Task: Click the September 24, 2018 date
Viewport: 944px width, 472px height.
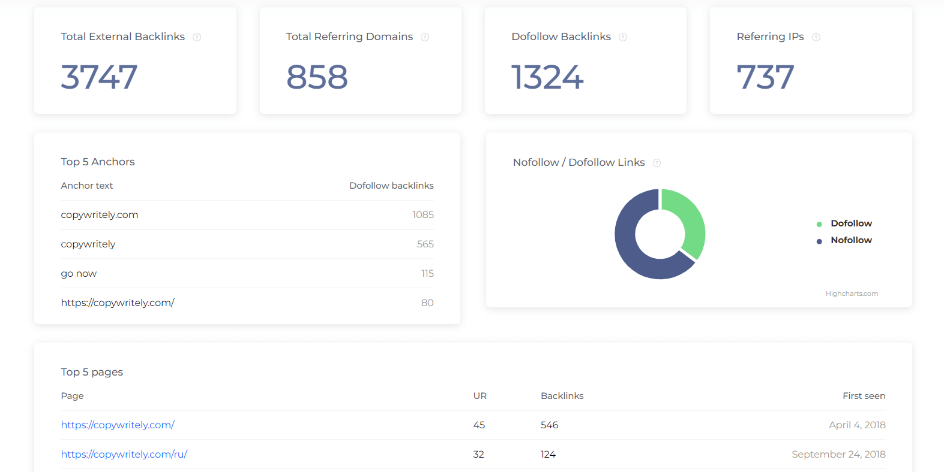Action: pyautogui.click(x=839, y=454)
